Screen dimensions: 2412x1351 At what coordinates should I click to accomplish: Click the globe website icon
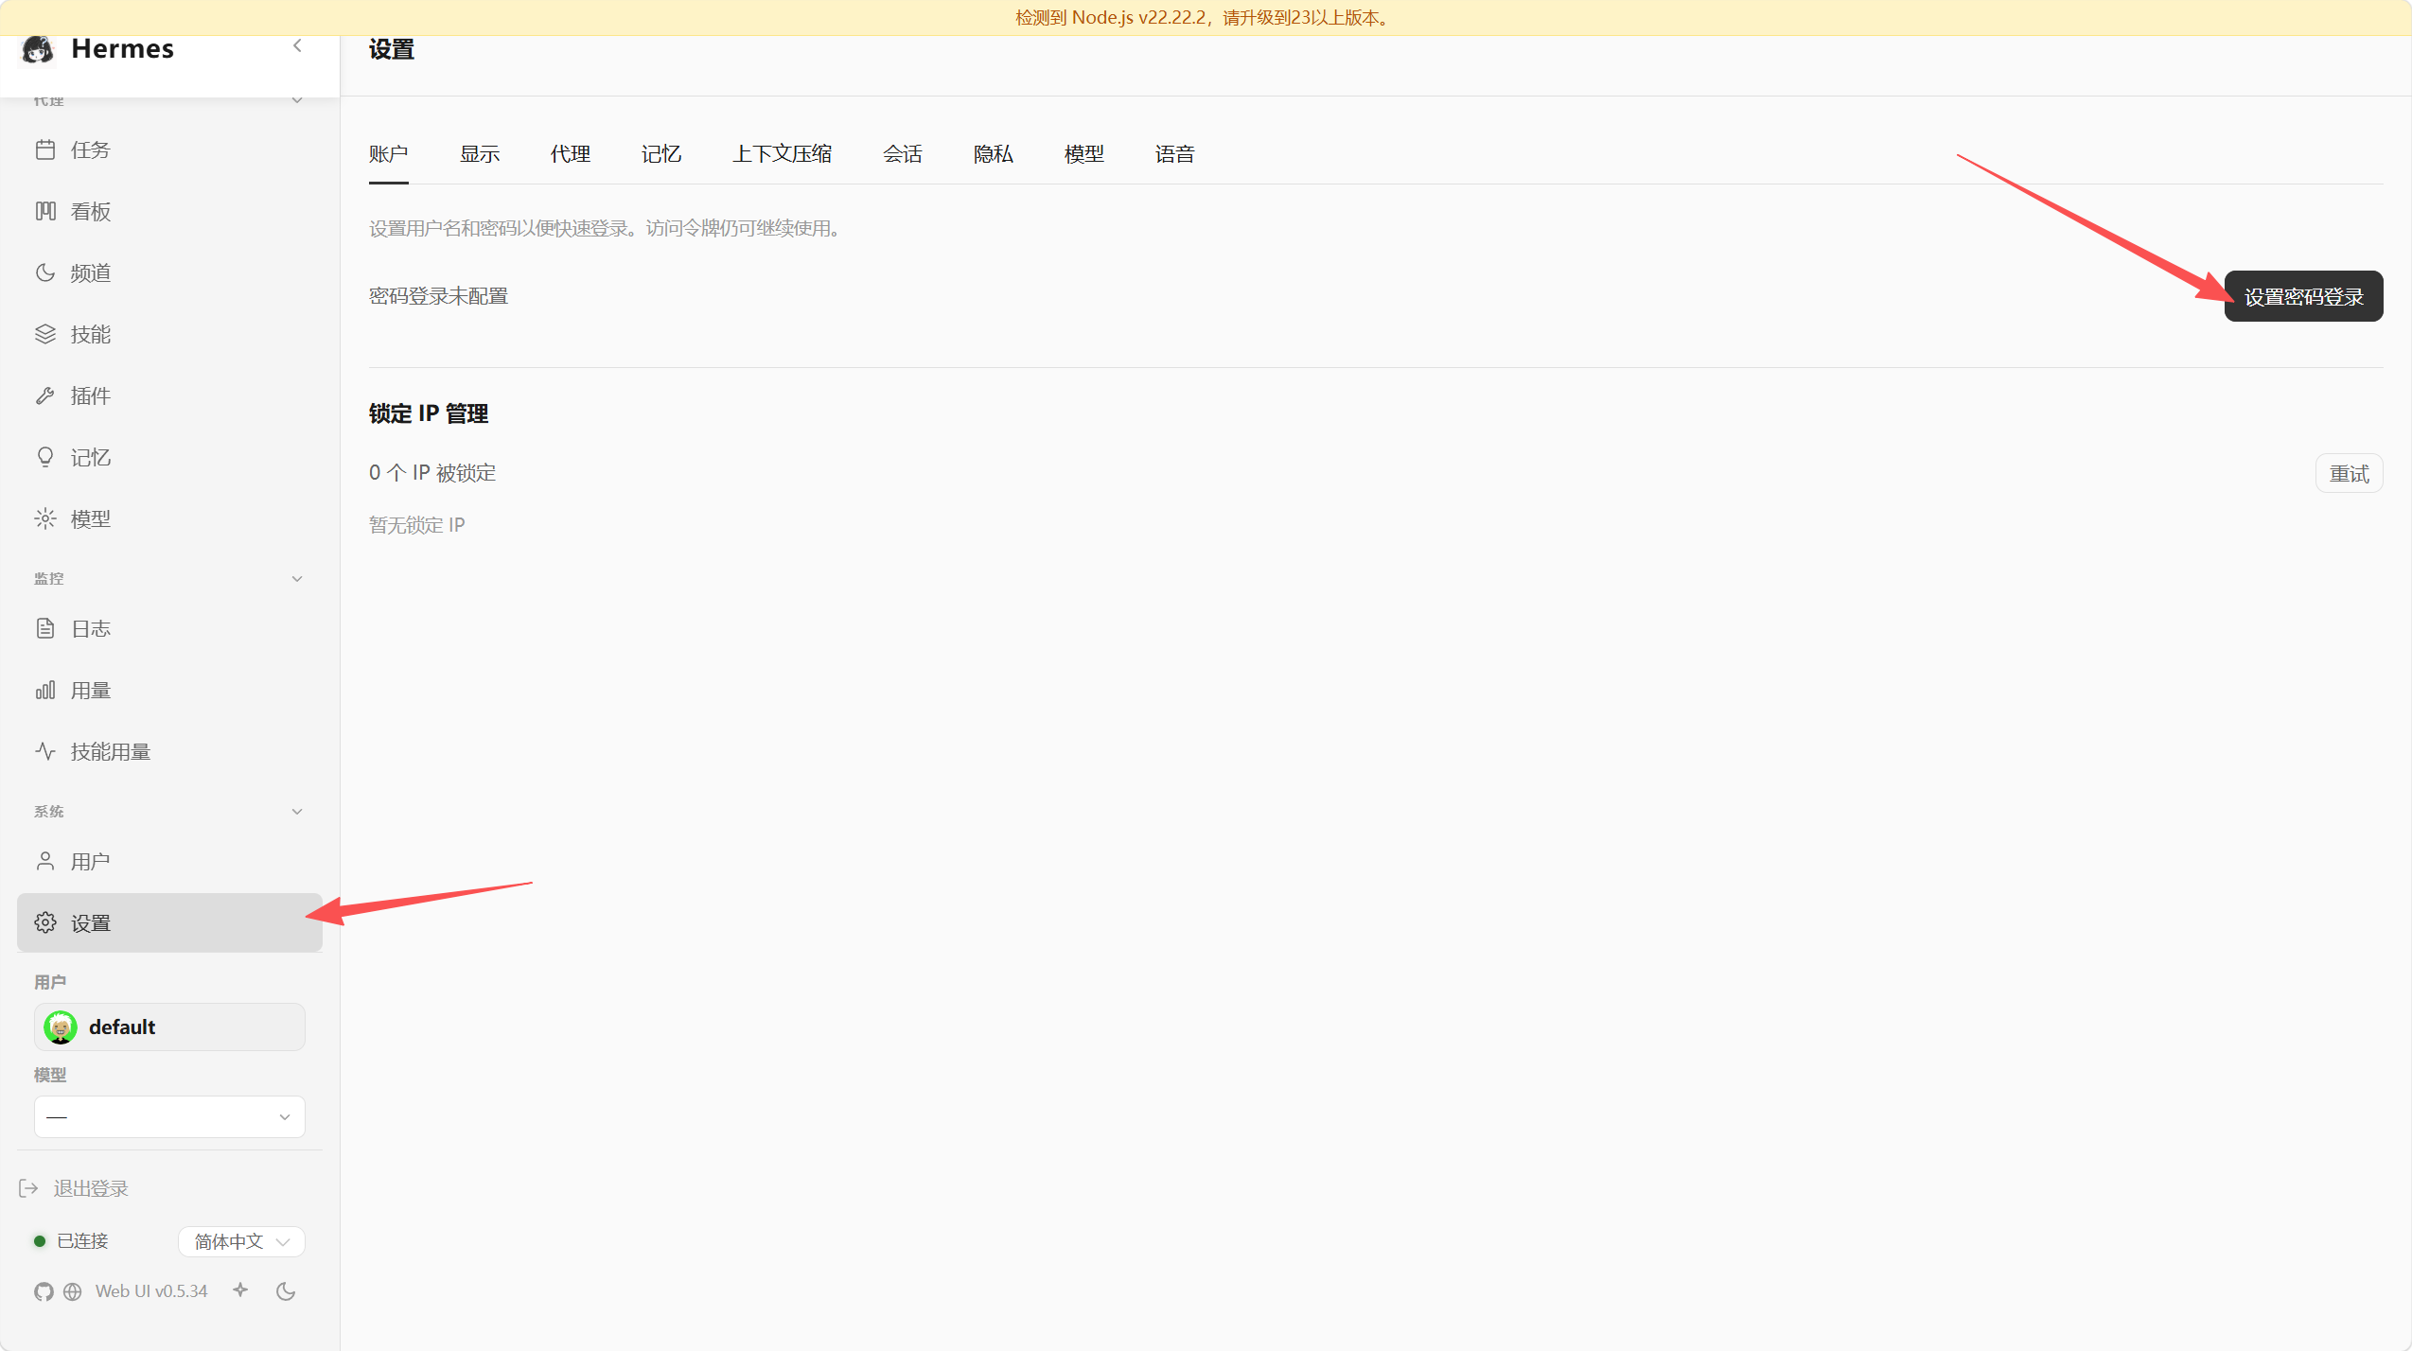(73, 1291)
